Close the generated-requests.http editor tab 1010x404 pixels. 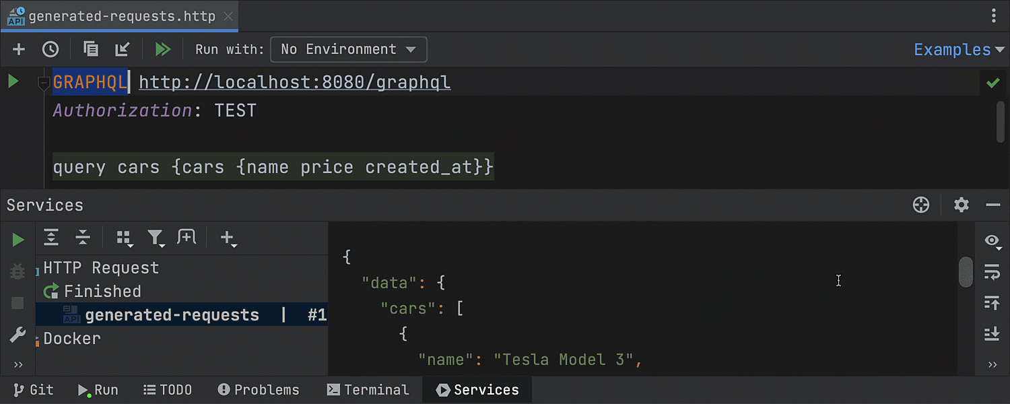pos(228,16)
